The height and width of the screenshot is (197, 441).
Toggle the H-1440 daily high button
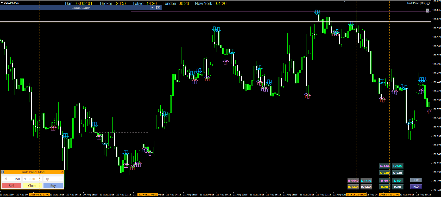tap(353, 181)
